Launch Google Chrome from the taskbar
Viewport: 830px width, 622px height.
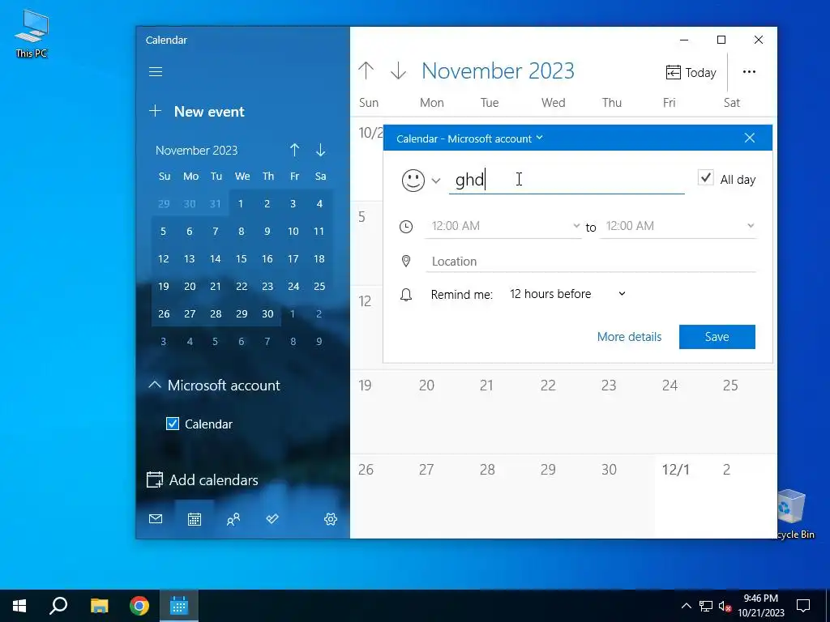coord(139,606)
